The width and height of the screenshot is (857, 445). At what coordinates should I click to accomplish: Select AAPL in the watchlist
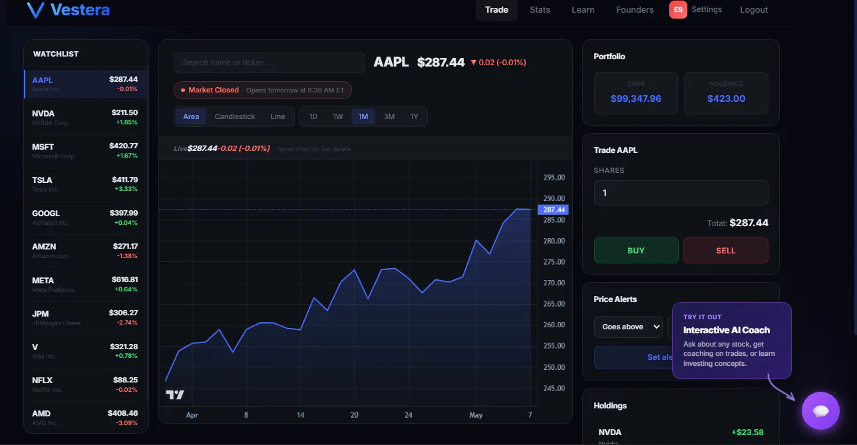pyautogui.click(x=85, y=84)
